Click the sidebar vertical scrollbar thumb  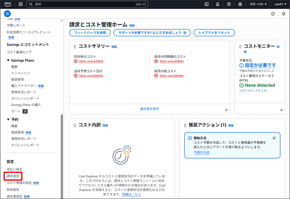62,156
